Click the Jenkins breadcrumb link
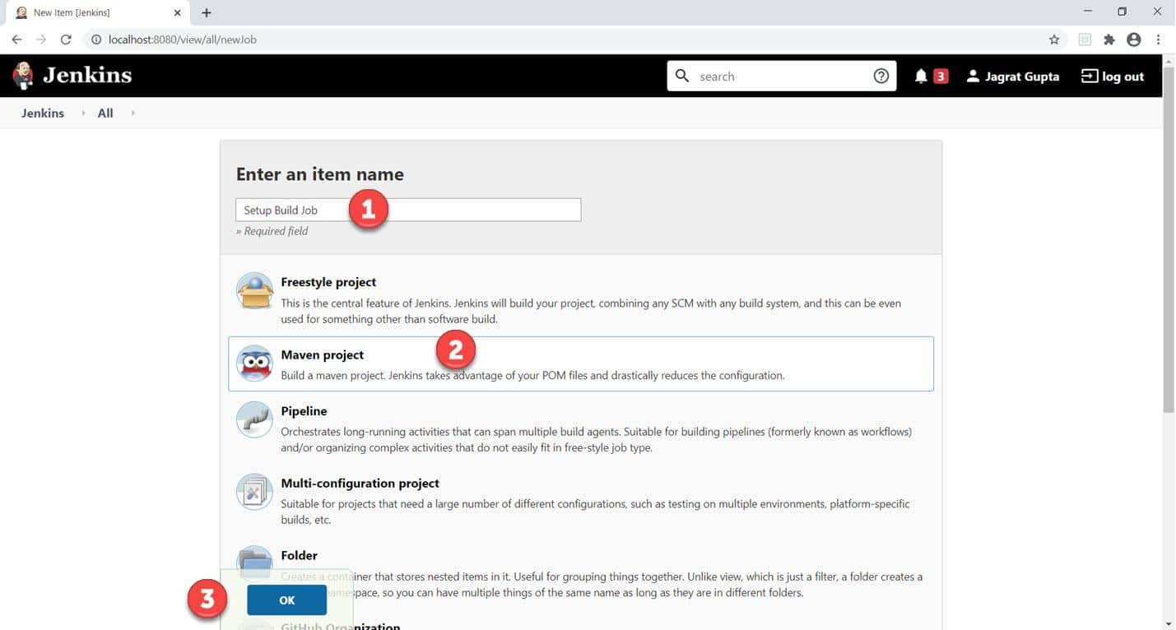This screenshot has height=630, width=1176. (x=43, y=113)
